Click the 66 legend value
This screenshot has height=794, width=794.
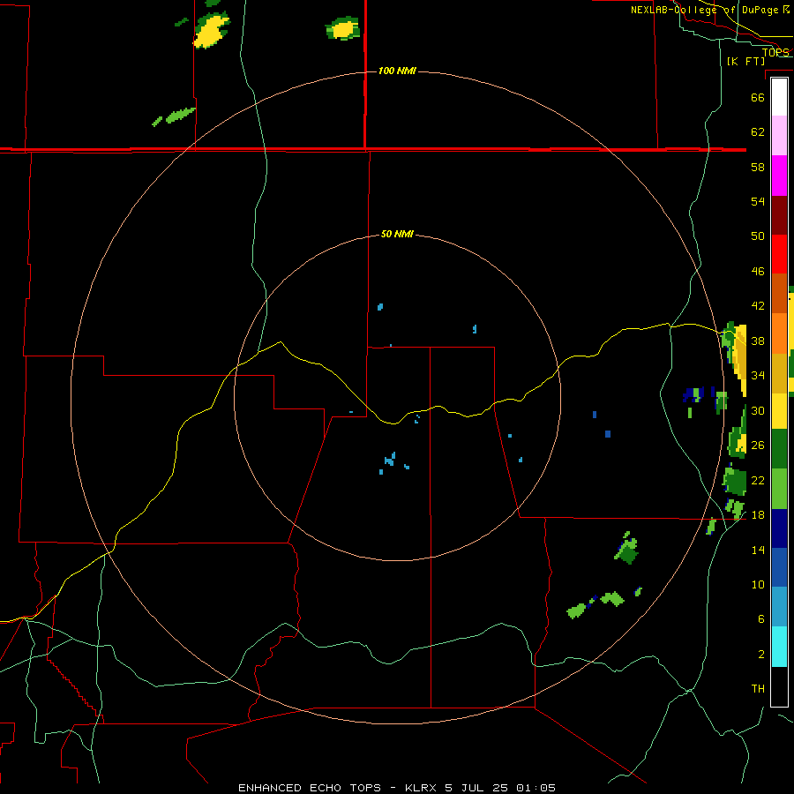758,97
